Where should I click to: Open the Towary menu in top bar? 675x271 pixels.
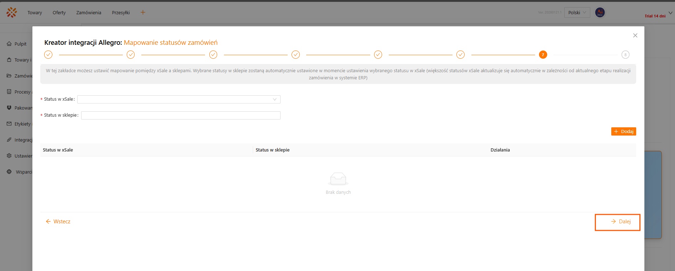point(35,12)
